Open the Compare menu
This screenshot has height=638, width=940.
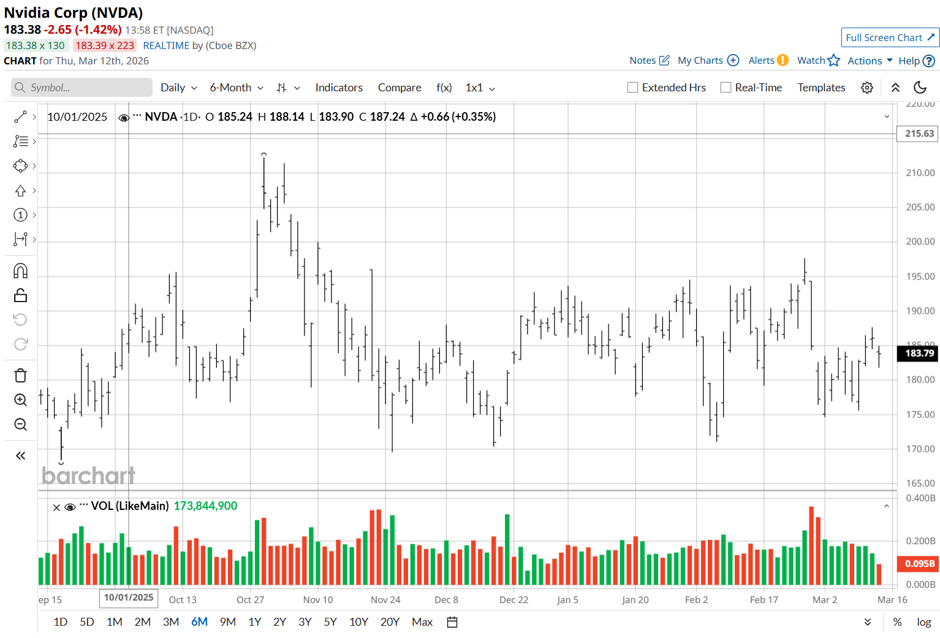point(400,88)
